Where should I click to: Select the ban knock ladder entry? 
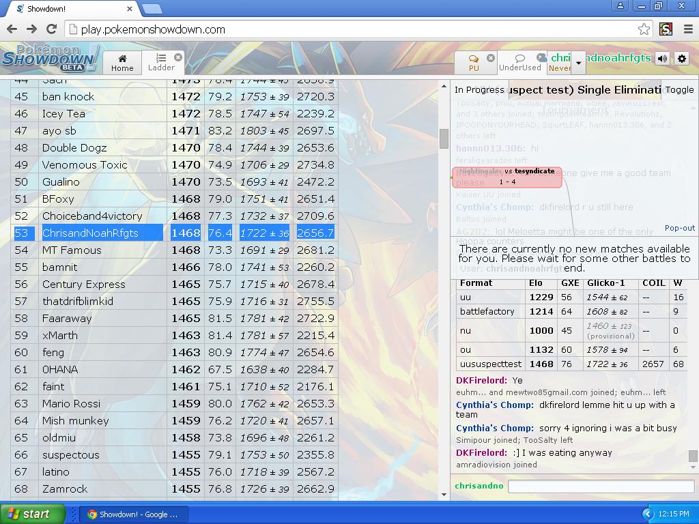174,97
